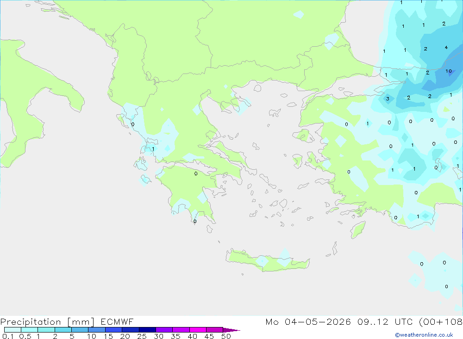This screenshot has width=463, height=339.
Task: Choose the 20–25 mm navy legend swatch
Action: [x=131, y=330]
